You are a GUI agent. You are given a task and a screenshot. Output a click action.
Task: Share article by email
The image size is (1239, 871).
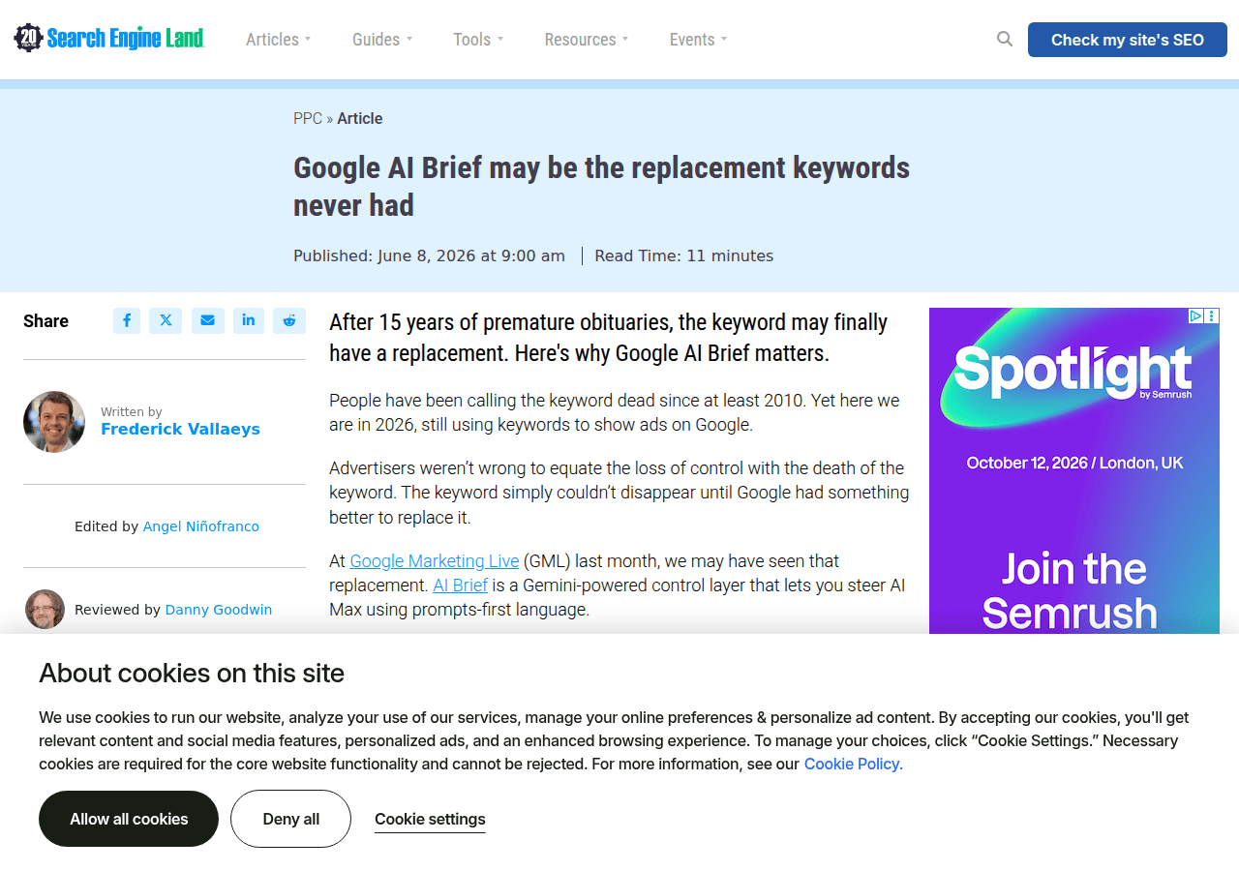[207, 320]
